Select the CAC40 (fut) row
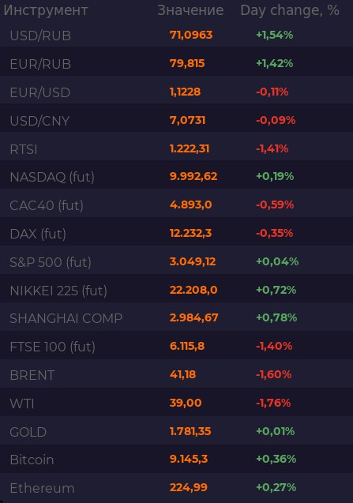This screenshot has height=503, width=353. coord(177,205)
